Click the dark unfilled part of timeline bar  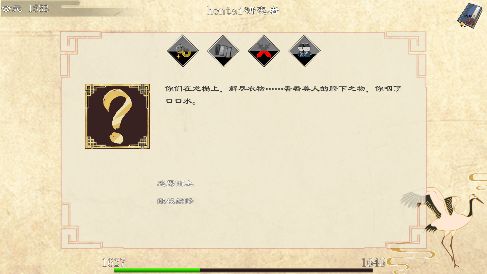287,270
